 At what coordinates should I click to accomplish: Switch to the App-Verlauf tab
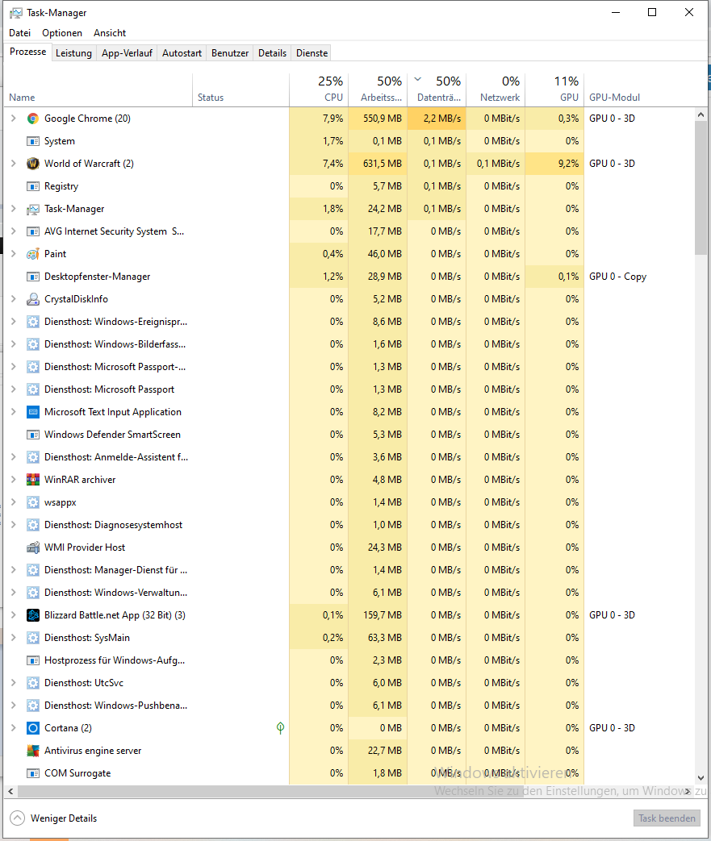pyautogui.click(x=128, y=53)
